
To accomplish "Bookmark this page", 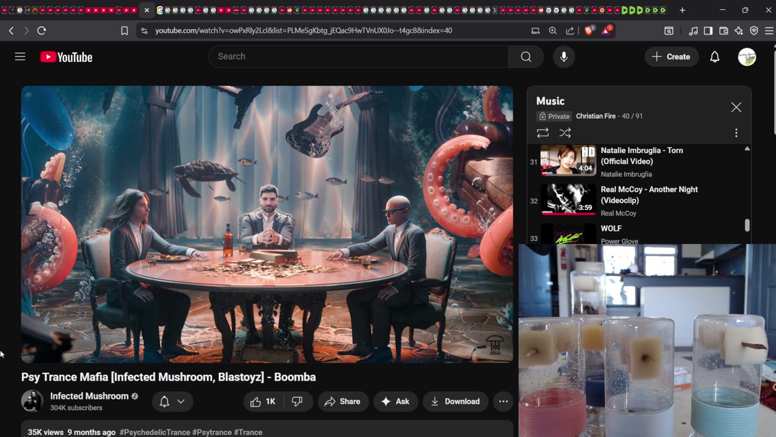I will [124, 30].
